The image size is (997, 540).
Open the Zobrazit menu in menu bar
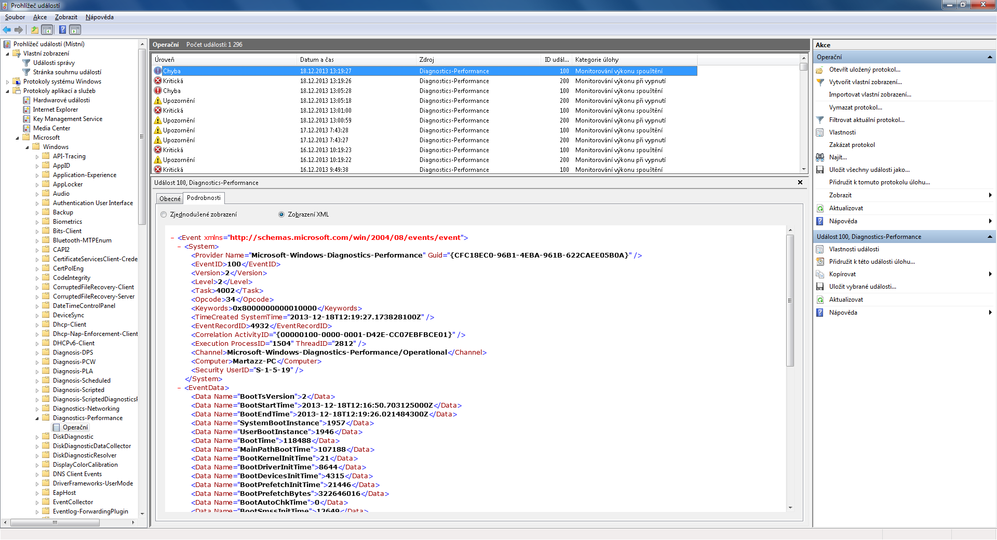pos(66,17)
